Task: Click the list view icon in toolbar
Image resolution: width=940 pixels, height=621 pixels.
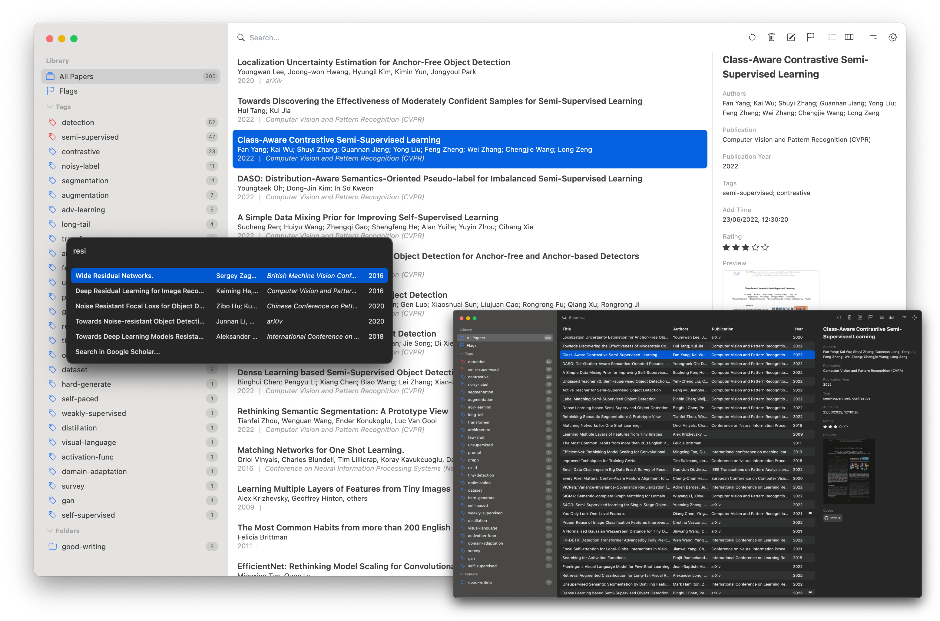Action: pyautogui.click(x=831, y=38)
